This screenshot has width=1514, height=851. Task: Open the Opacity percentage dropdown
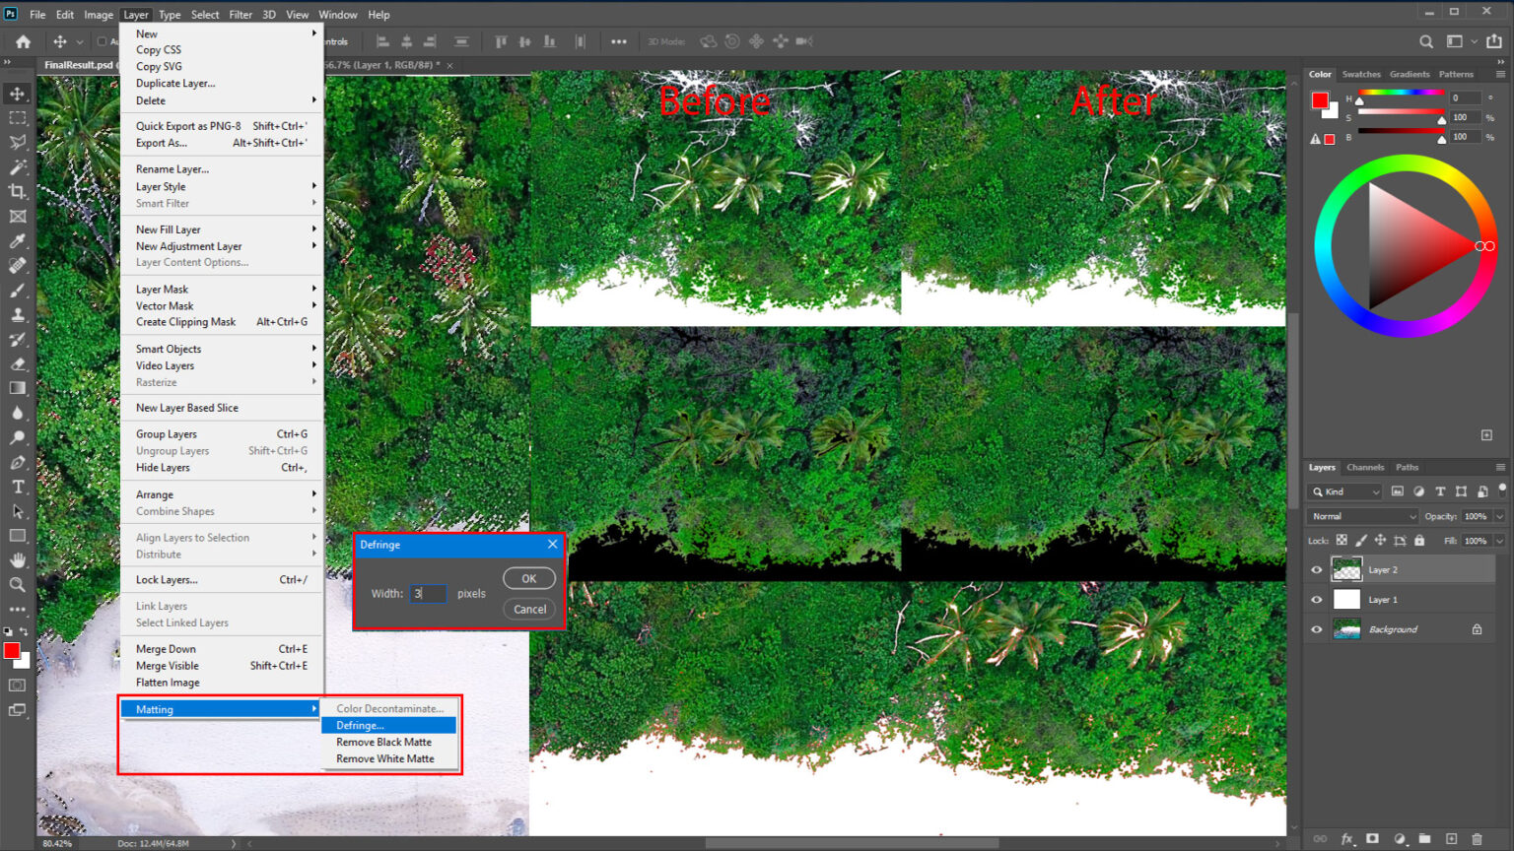1499,515
